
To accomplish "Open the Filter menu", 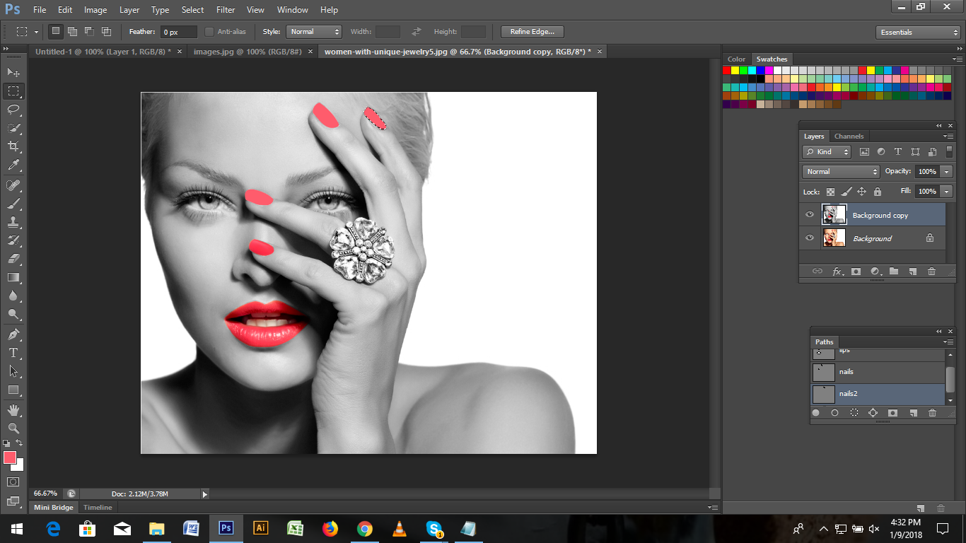I will point(226,10).
